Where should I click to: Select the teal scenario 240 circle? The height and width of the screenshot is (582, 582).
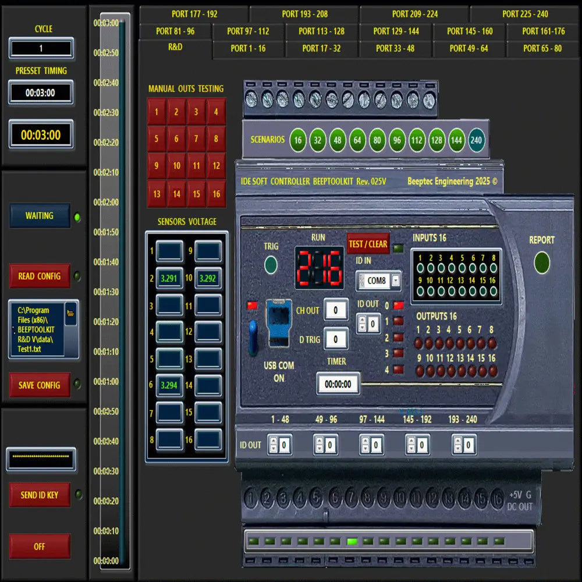click(476, 140)
